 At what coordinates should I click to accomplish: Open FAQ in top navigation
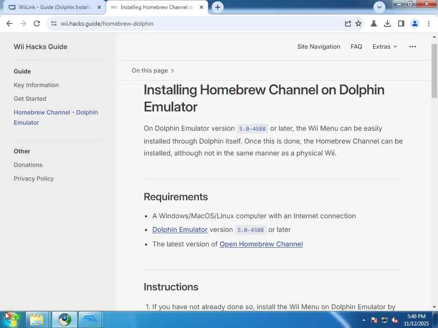[x=356, y=47]
